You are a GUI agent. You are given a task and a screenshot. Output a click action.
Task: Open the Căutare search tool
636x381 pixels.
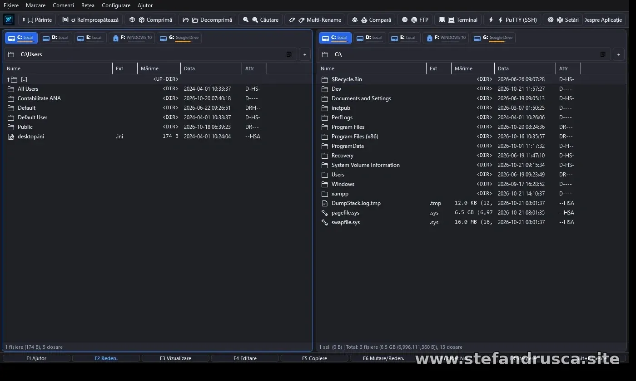260,20
